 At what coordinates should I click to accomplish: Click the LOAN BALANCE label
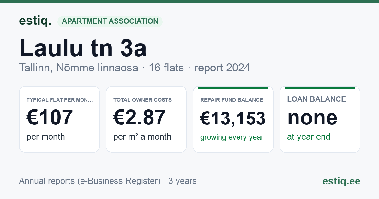(x=316, y=99)
